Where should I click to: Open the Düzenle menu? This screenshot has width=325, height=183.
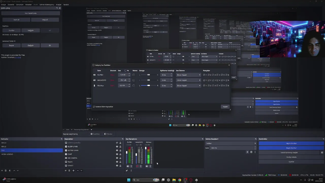click(11, 5)
